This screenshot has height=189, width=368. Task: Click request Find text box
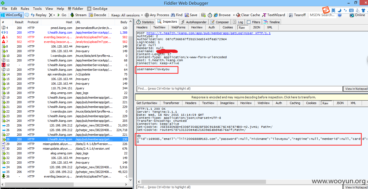[240, 89]
